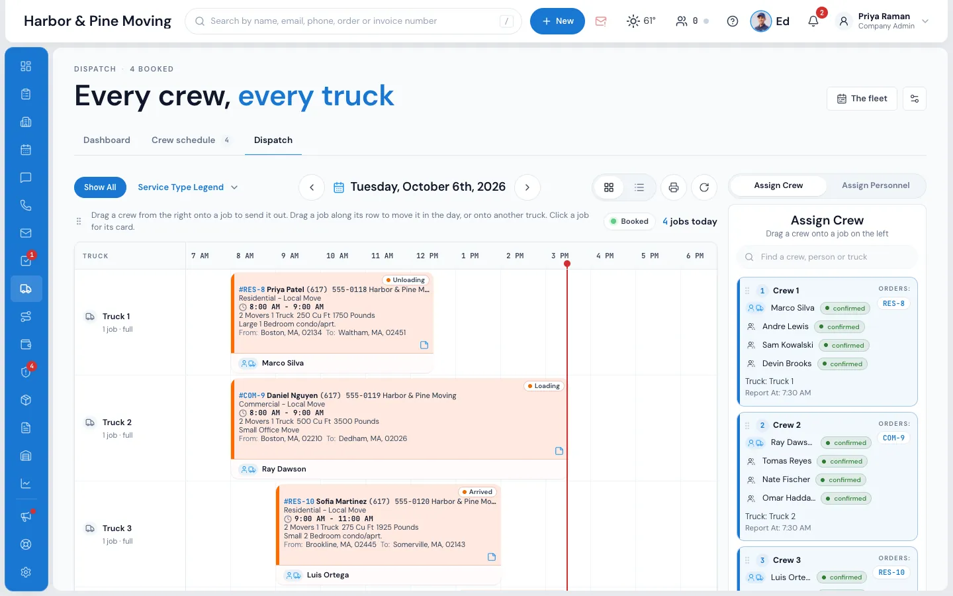Open the dashboard grid icon in sidebar
Screen dimensions: 953x596
click(x=26, y=66)
